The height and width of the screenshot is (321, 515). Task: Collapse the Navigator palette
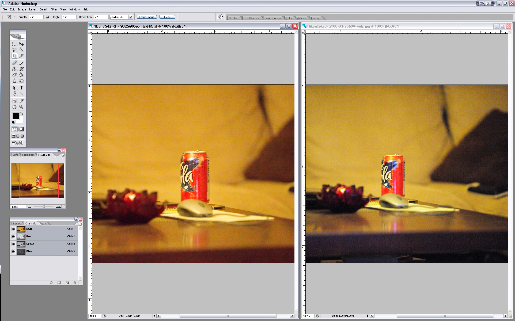click(x=59, y=150)
